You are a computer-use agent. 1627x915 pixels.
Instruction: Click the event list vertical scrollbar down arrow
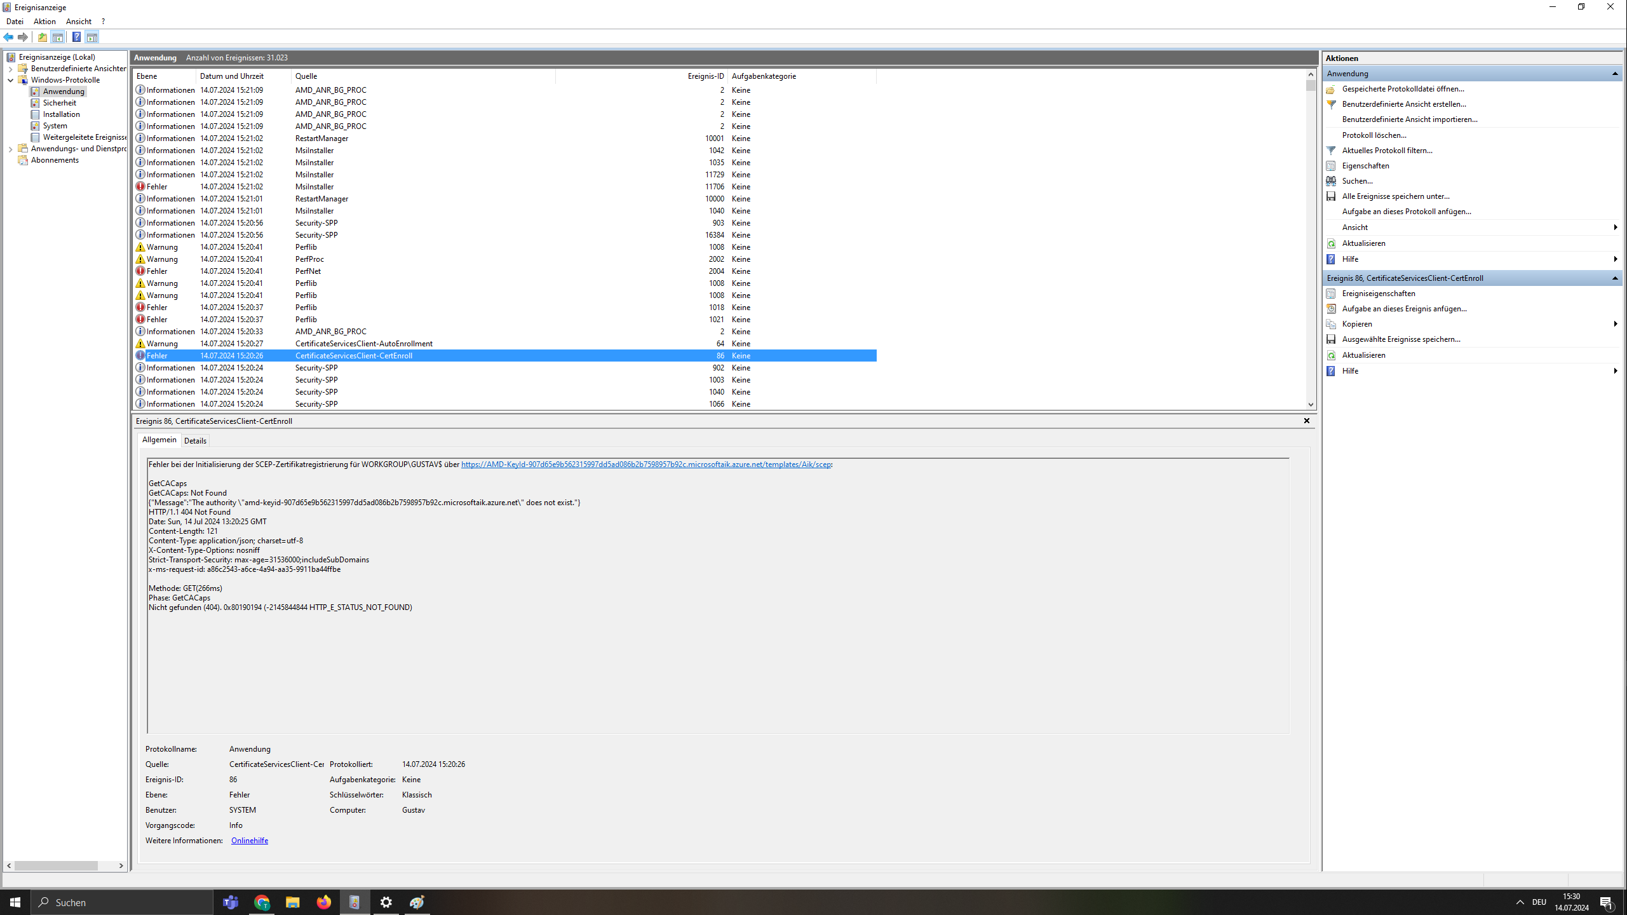click(x=1311, y=405)
